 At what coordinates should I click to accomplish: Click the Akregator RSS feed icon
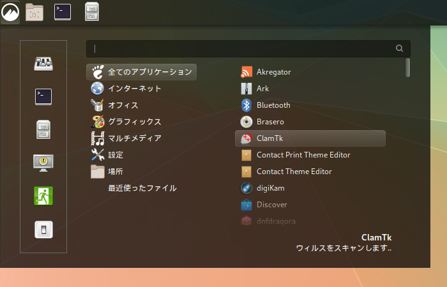point(246,72)
